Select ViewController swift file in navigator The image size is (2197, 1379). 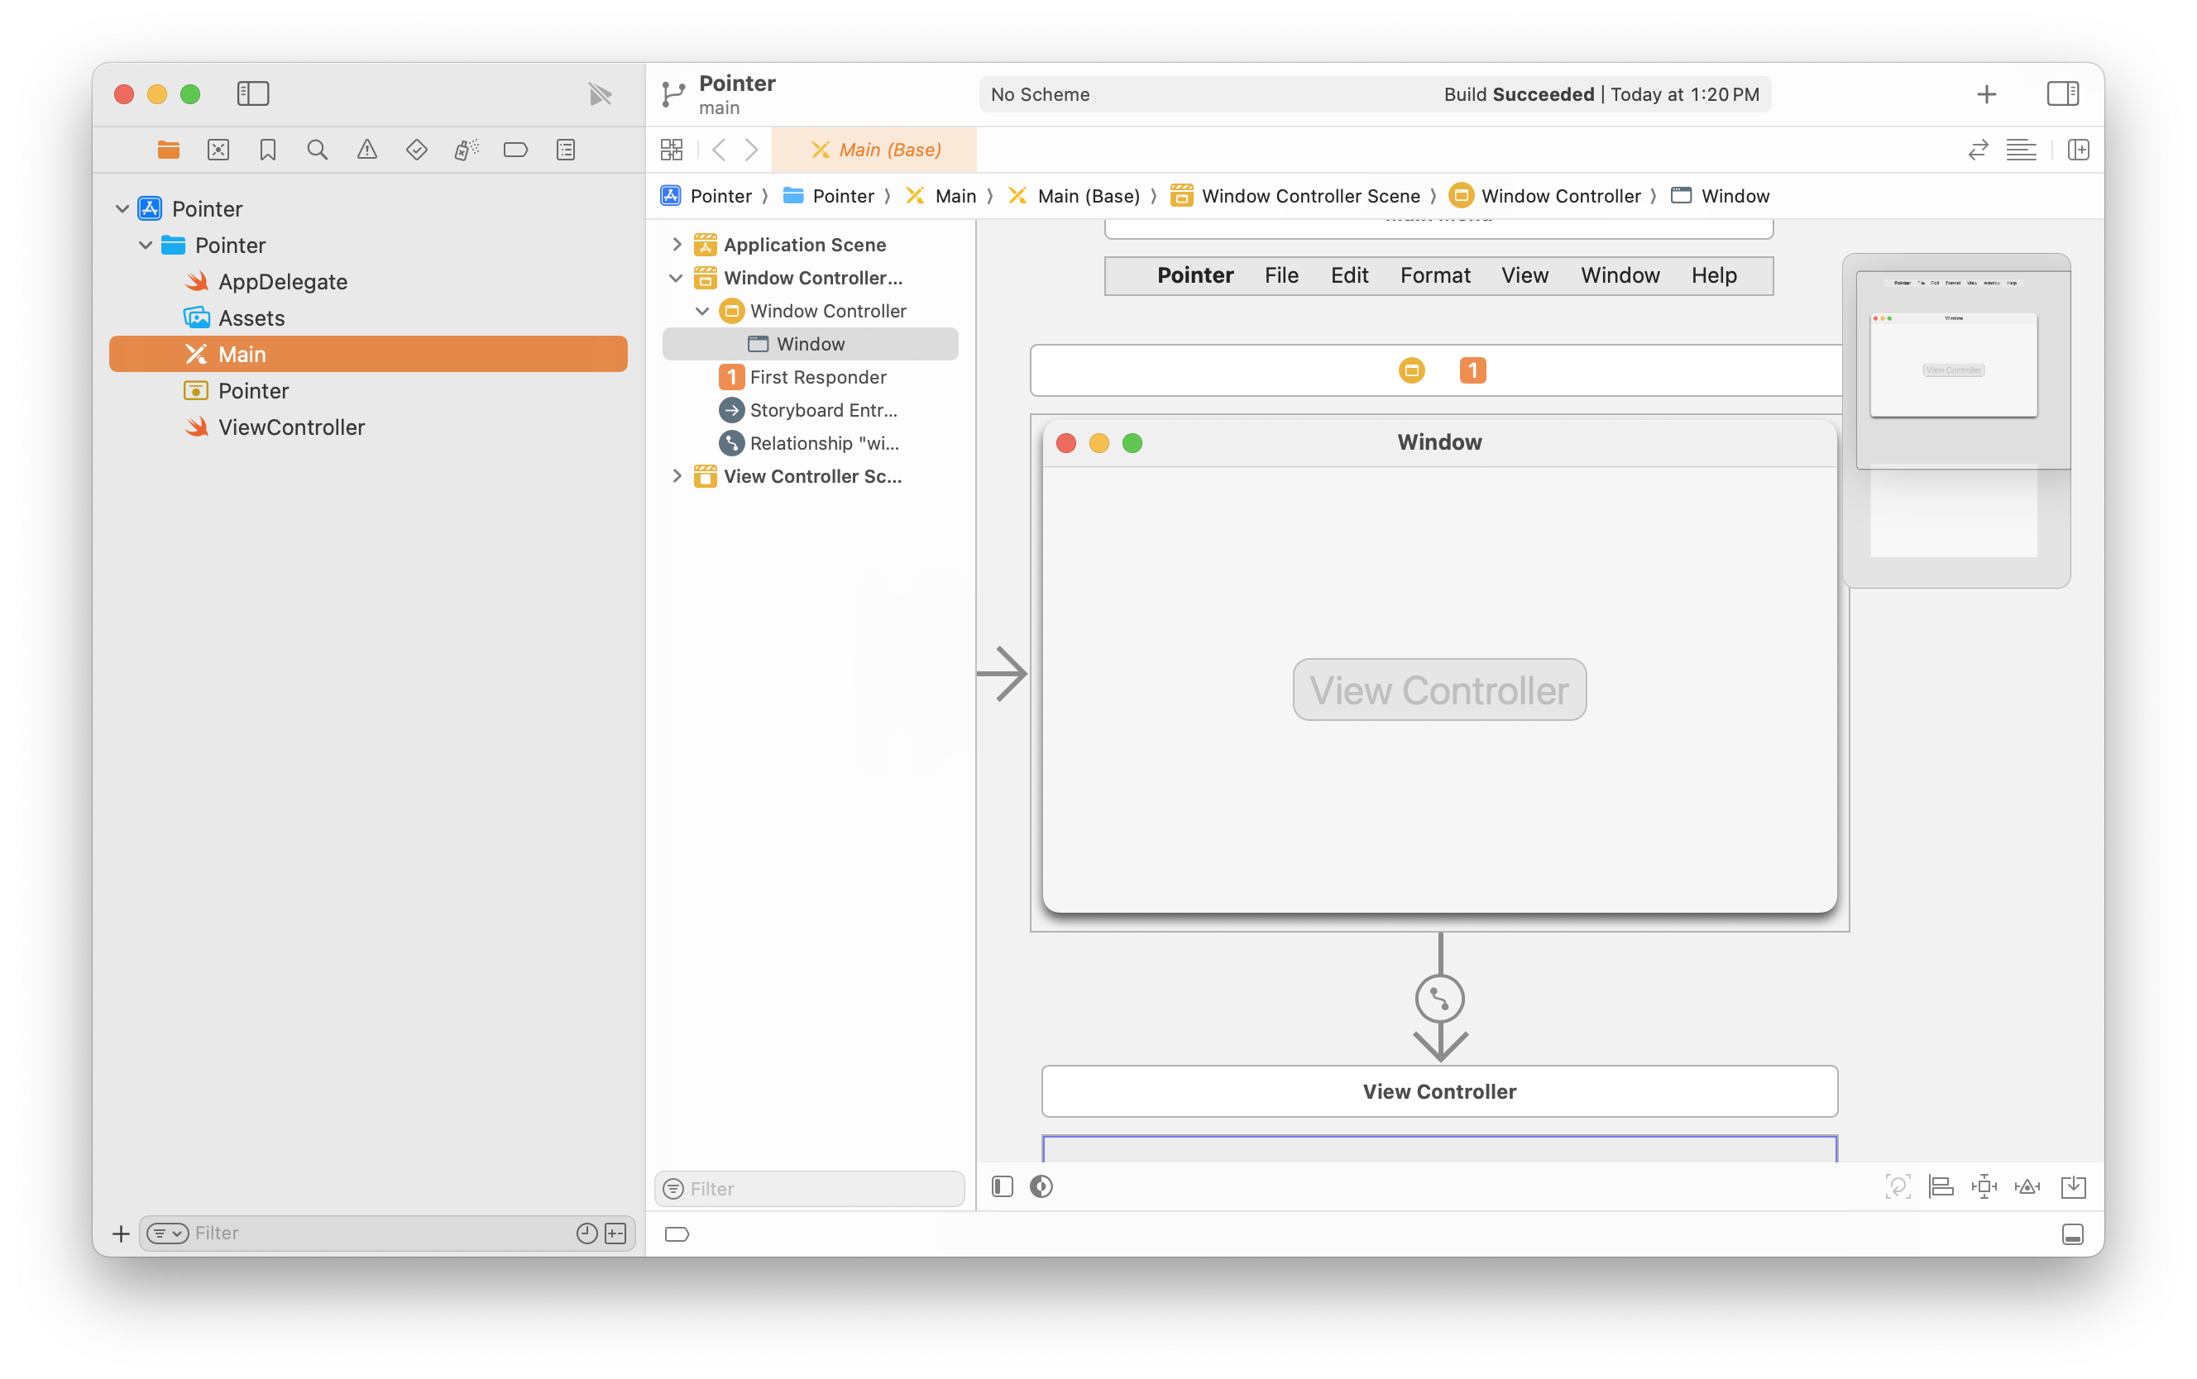(x=291, y=427)
